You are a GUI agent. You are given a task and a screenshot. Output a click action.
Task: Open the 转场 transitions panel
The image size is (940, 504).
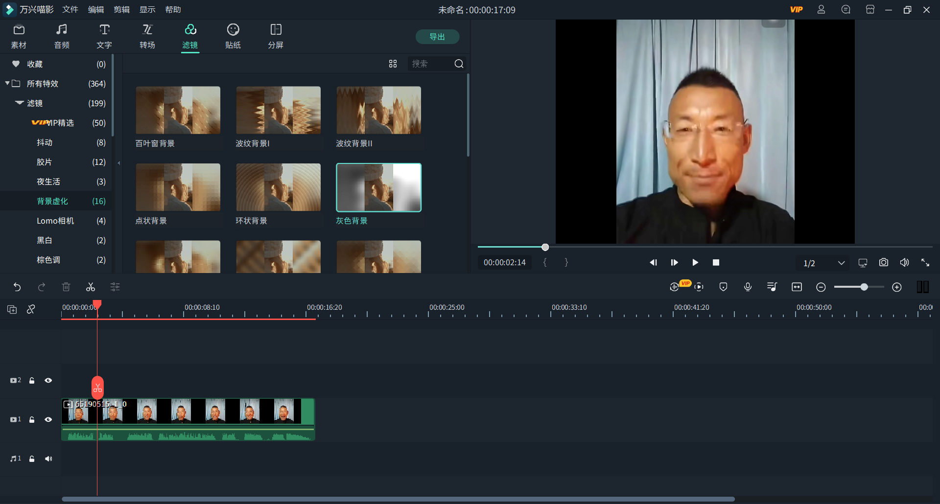tap(147, 36)
